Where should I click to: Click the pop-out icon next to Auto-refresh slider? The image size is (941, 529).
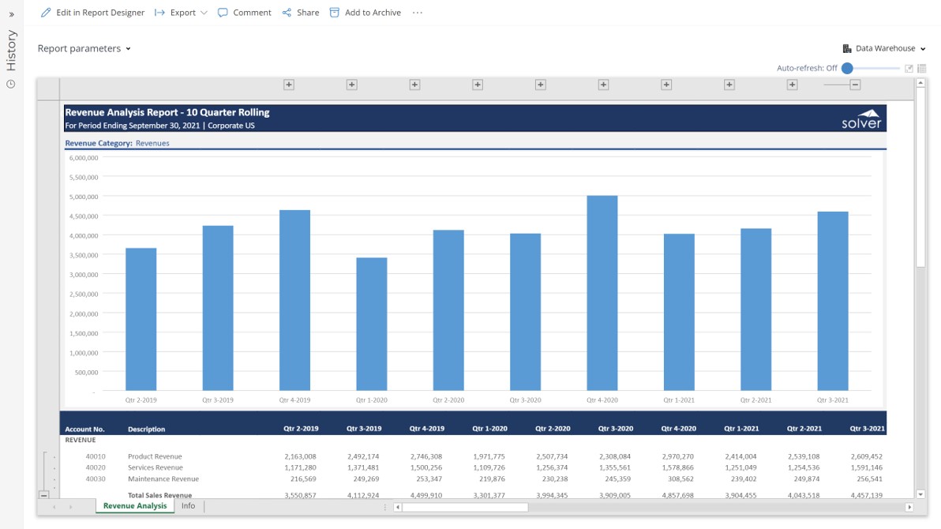pyautogui.click(x=909, y=69)
